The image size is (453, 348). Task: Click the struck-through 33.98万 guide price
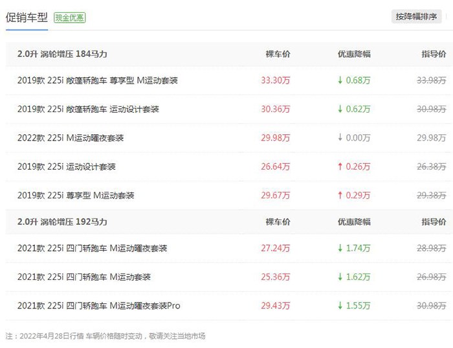tap(432, 80)
